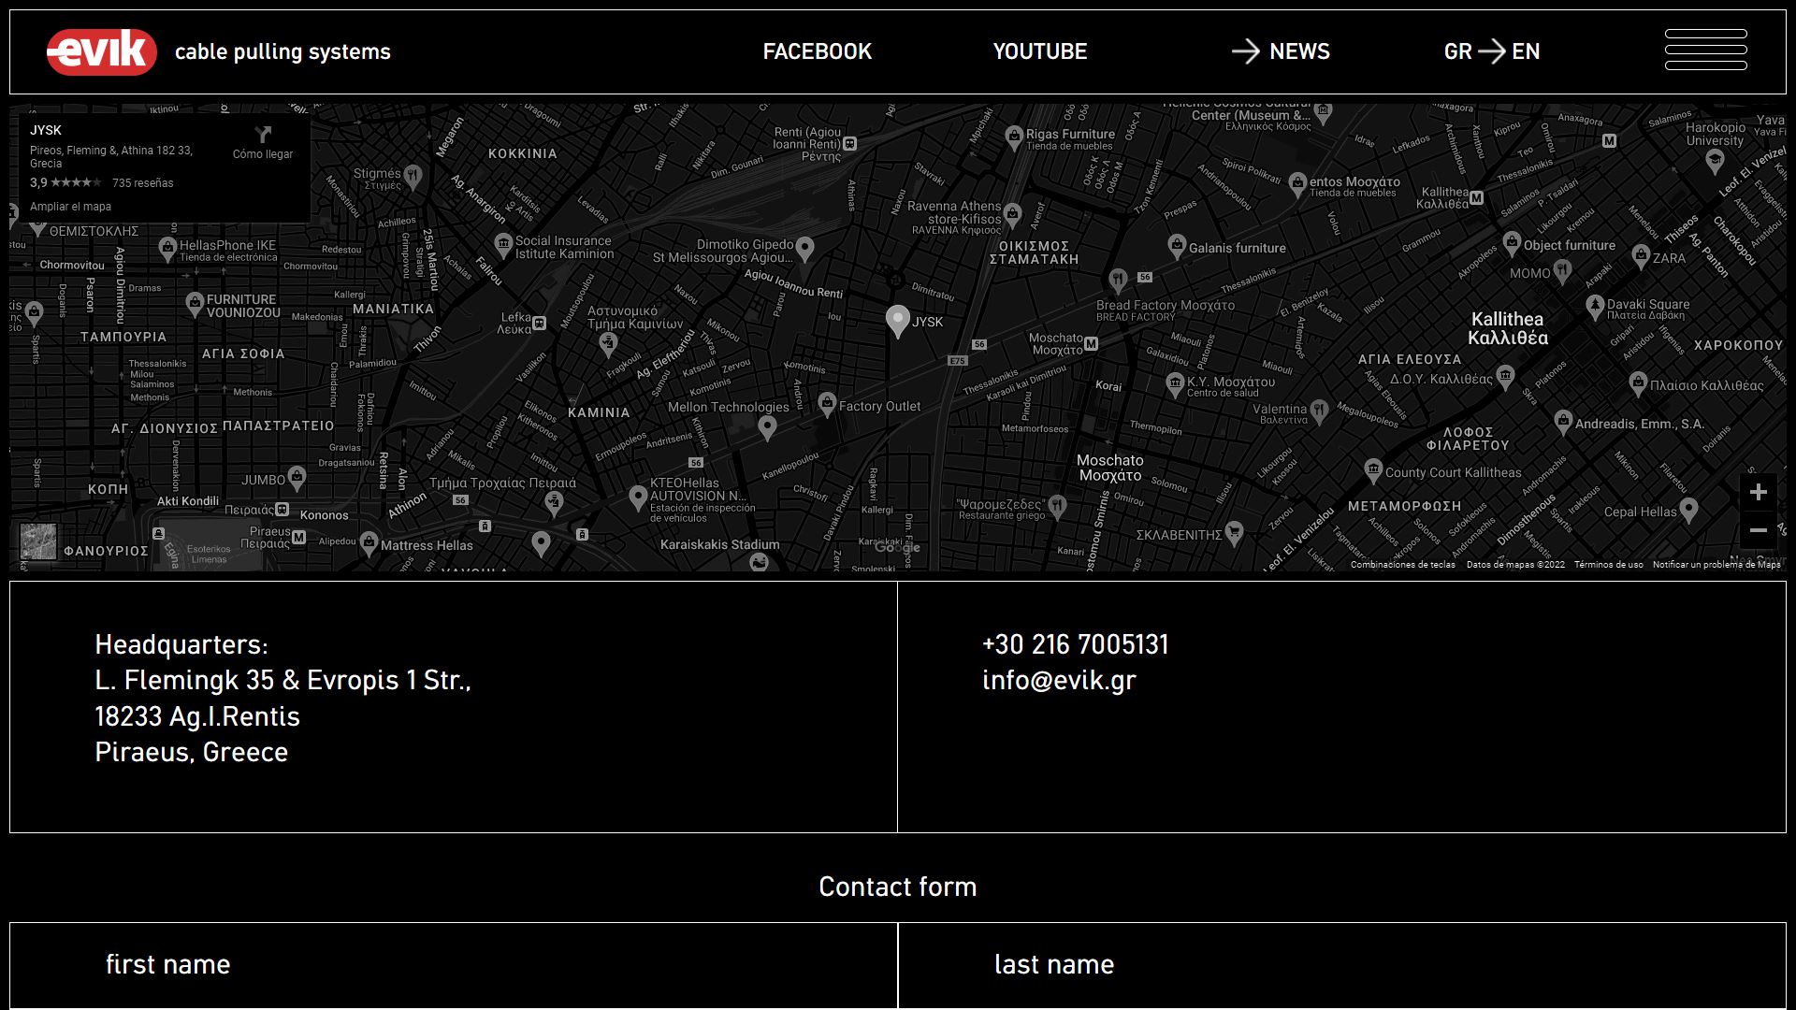
Task: Click the JYSK map pin
Action: [x=897, y=321]
